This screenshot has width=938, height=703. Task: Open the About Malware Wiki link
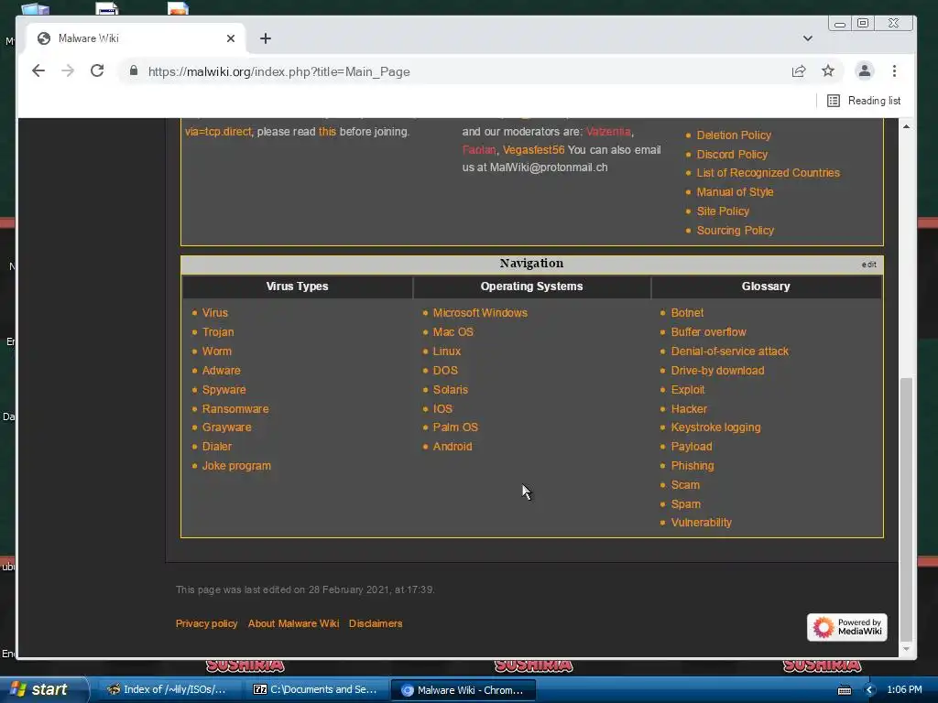[x=293, y=623]
